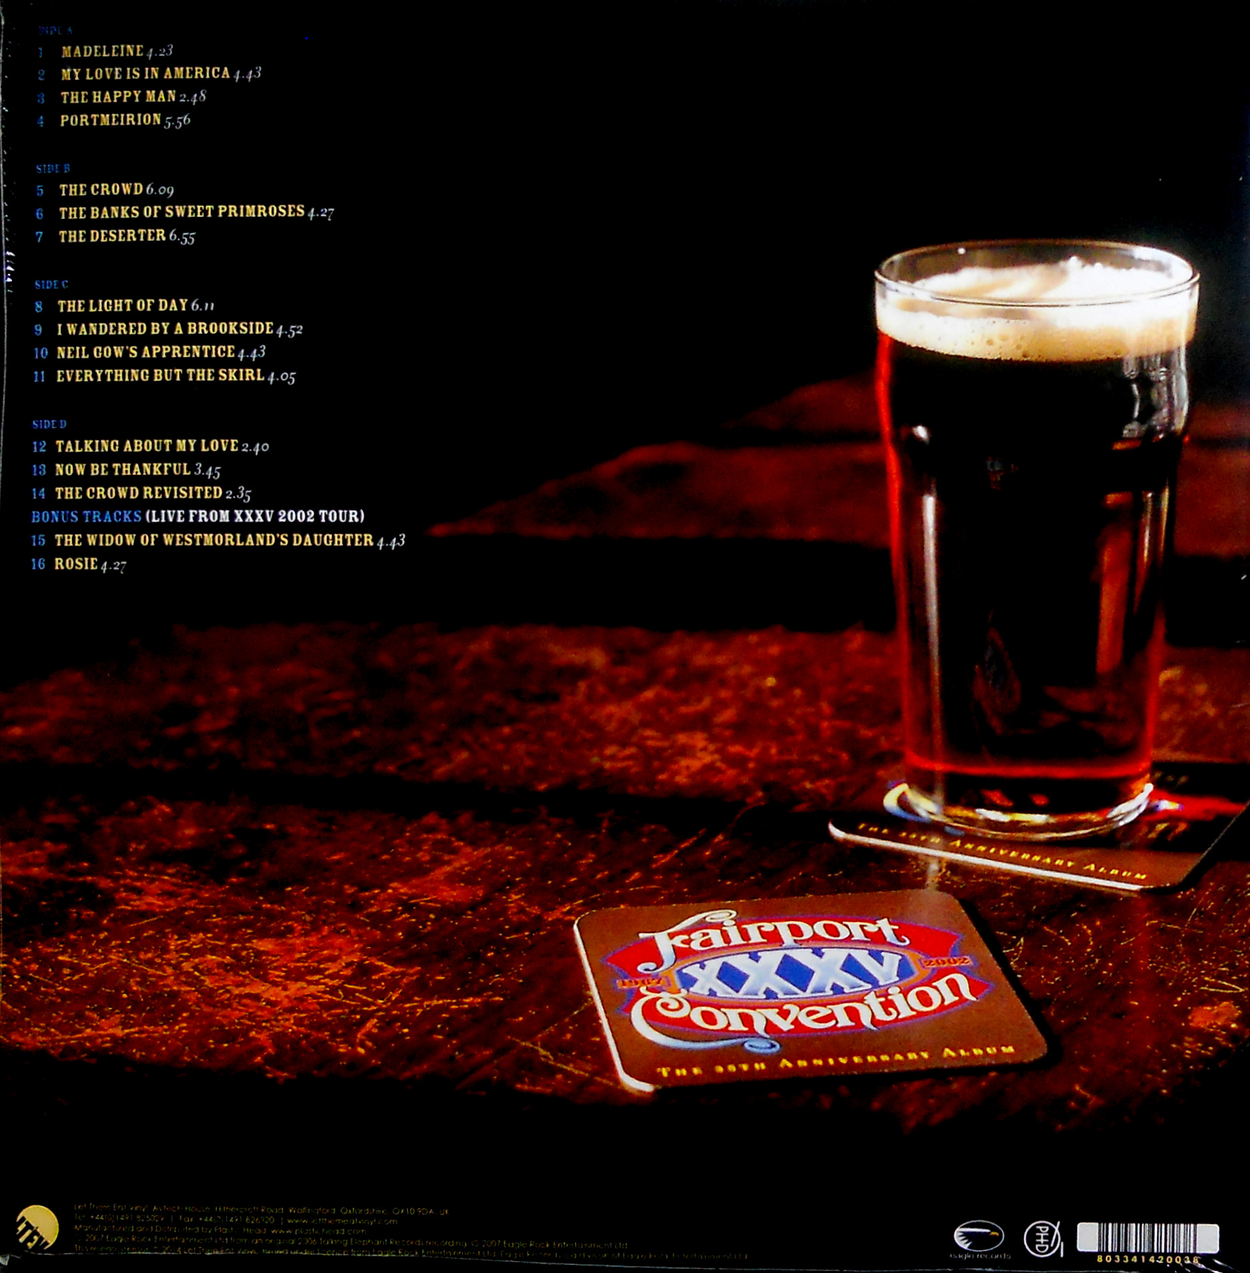Select The Widow Of Westmorland's Daughter
This screenshot has height=1273, width=1250.
point(218,540)
